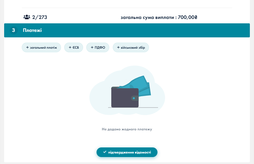The image size is (254, 164).
Task: Click the plus icon on загальний платіж
Action: pyautogui.click(x=27, y=47)
